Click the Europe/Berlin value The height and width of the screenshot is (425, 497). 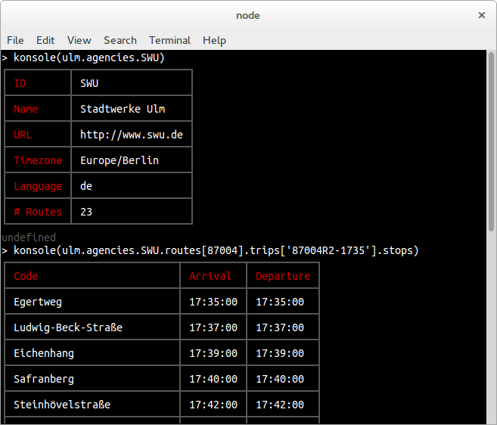tap(120, 160)
